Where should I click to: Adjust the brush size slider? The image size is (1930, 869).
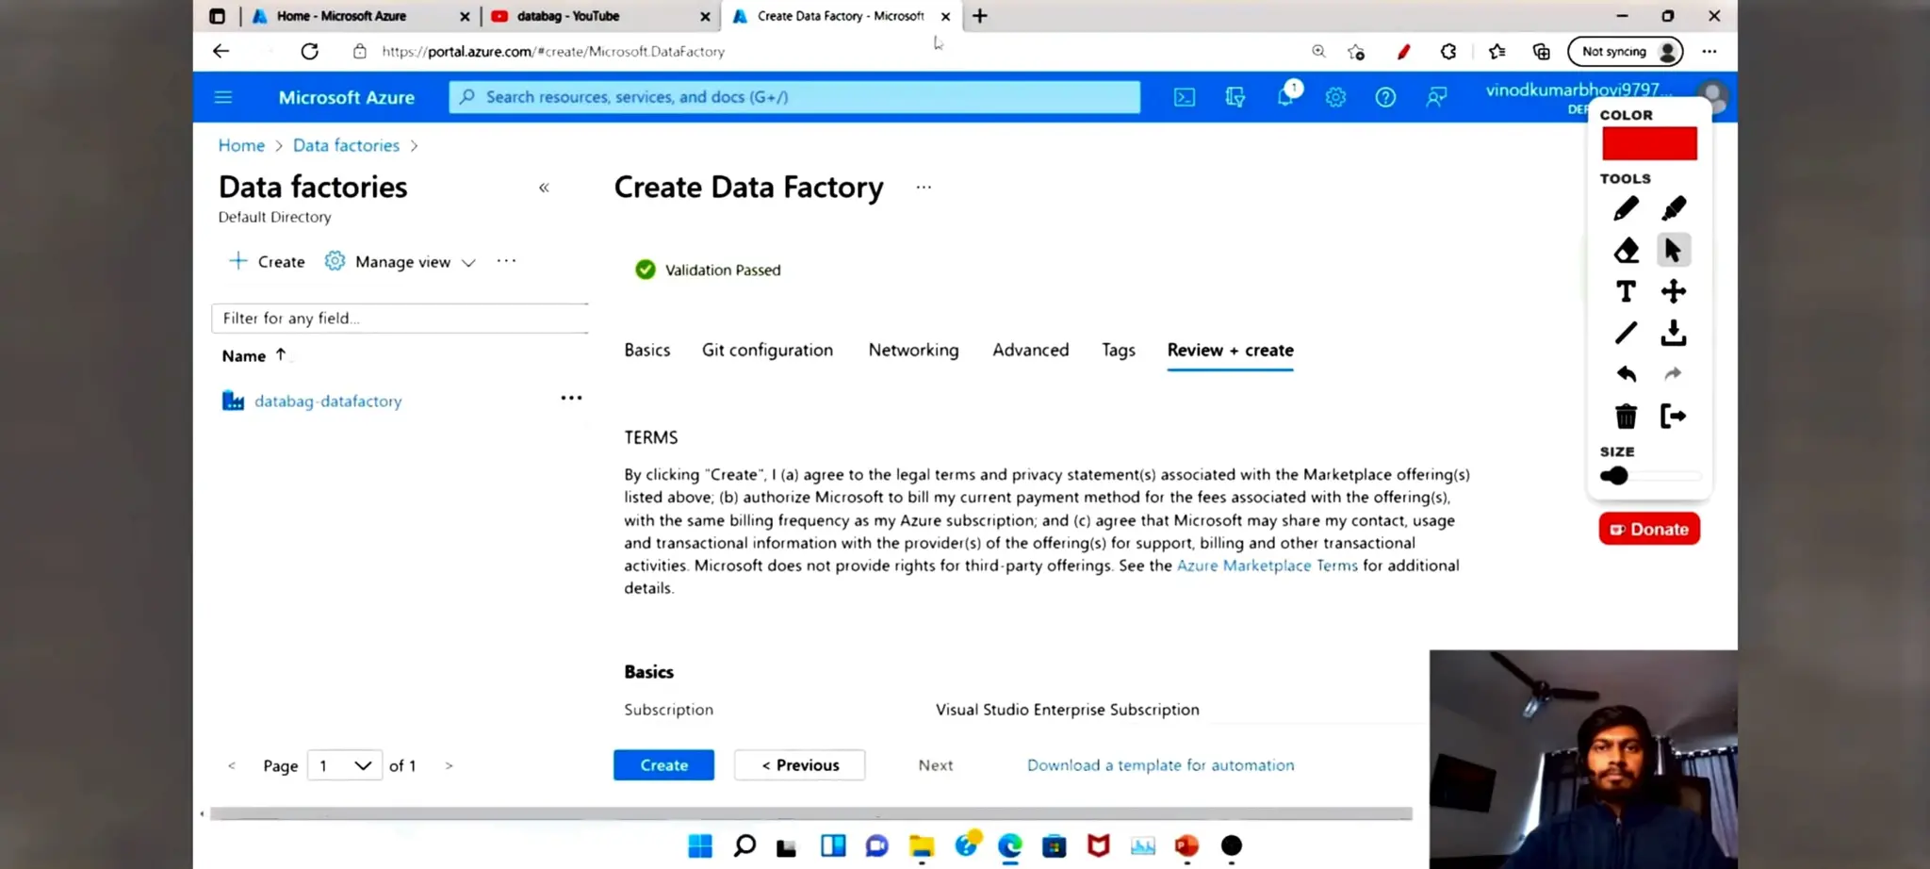1650,476
